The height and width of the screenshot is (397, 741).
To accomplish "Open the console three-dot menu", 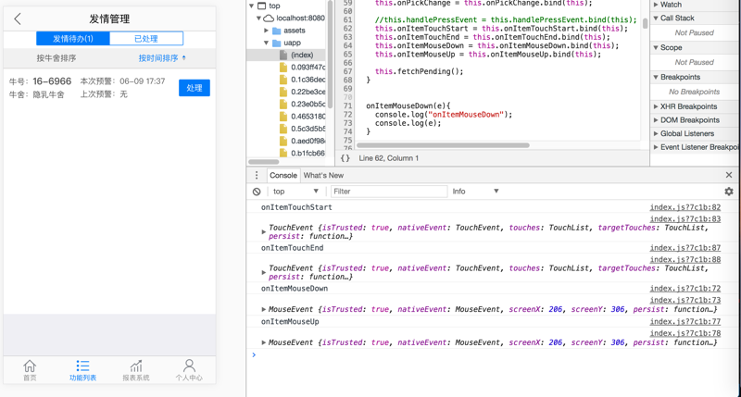I will (257, 175).
